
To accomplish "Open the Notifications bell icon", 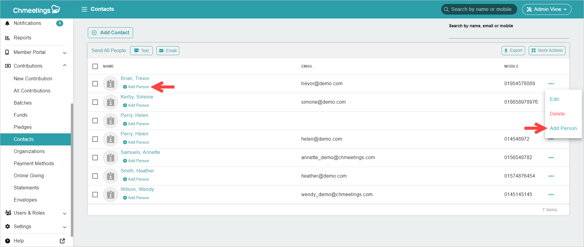I will (8, 23).
